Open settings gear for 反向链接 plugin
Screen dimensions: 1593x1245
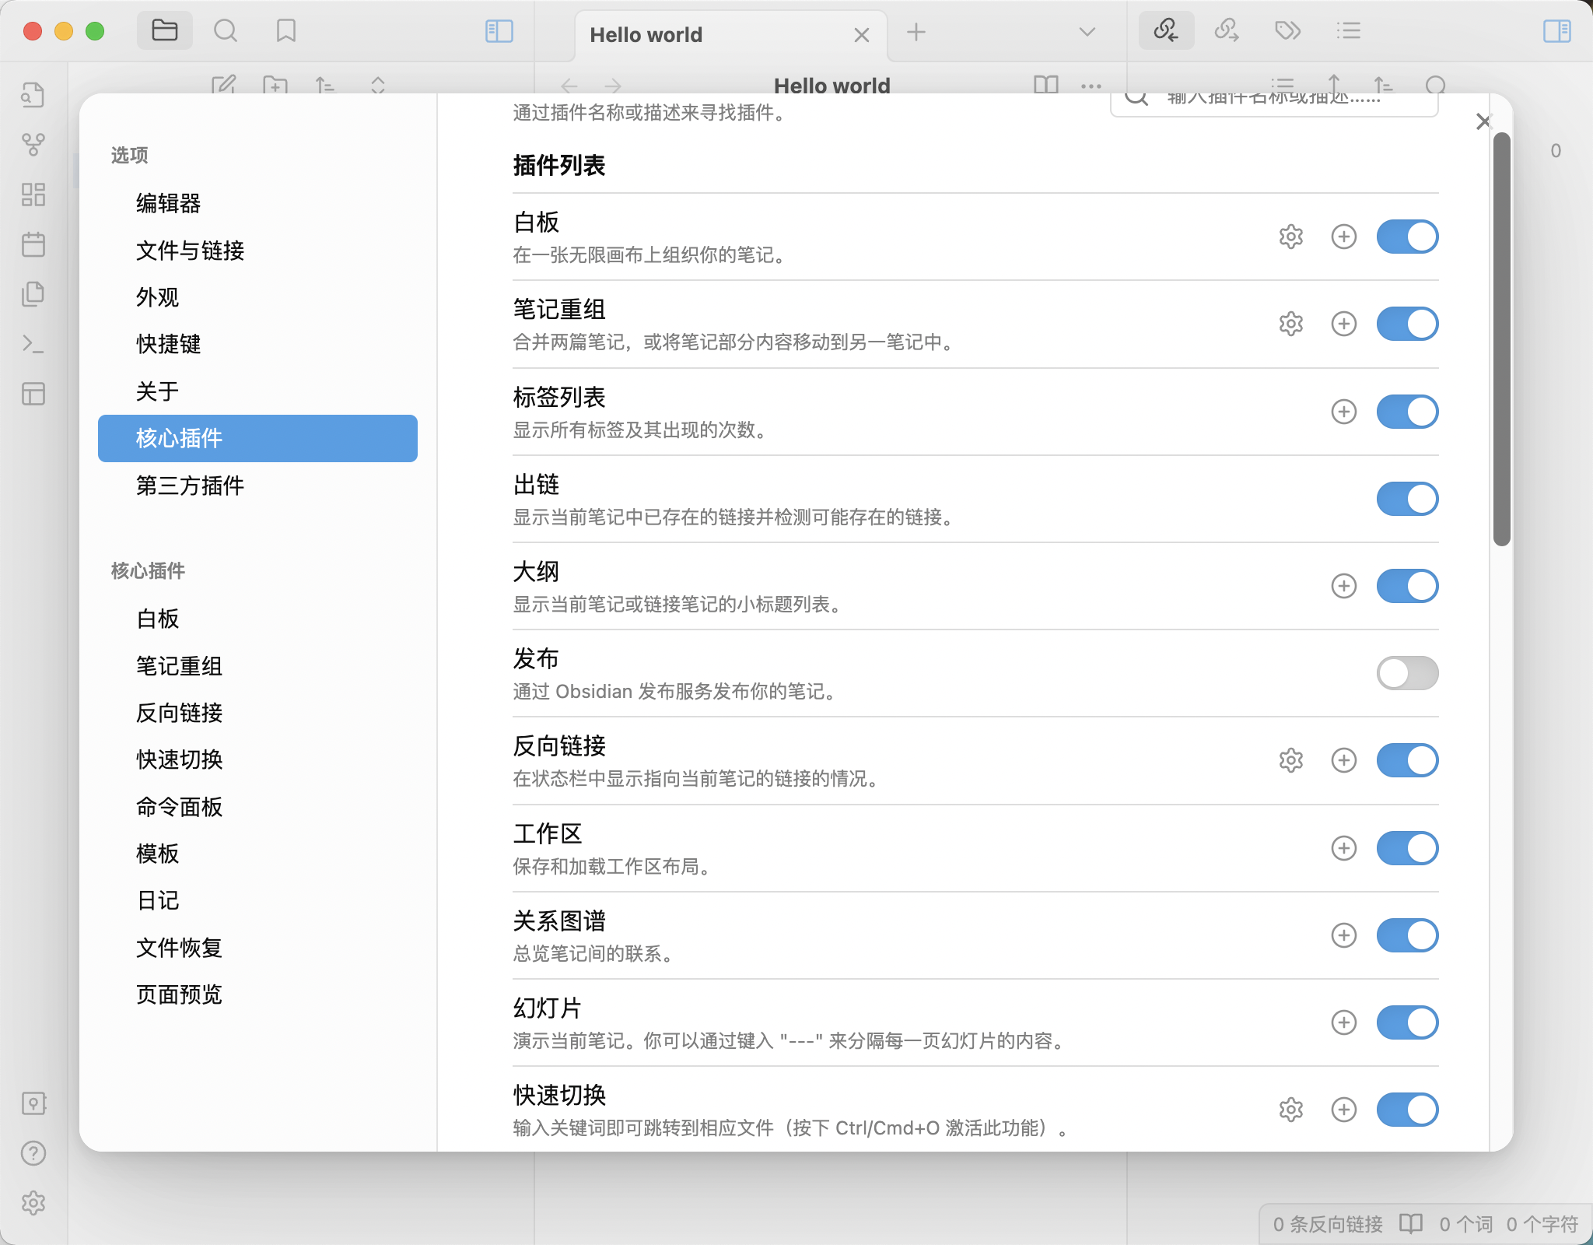1290,760
